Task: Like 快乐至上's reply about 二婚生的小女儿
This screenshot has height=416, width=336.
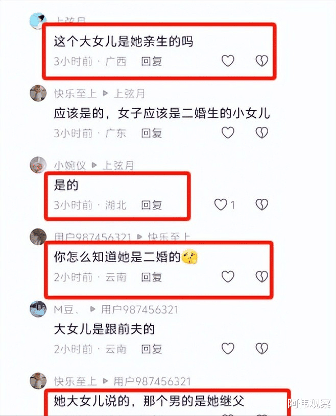Action: click(x=228, y=133)
